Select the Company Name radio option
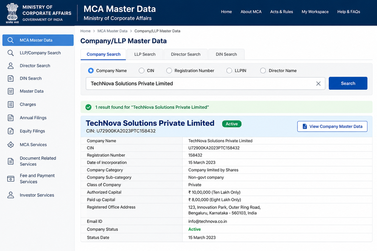This screenshot has width=377, height=251. [x=91, y=71]
